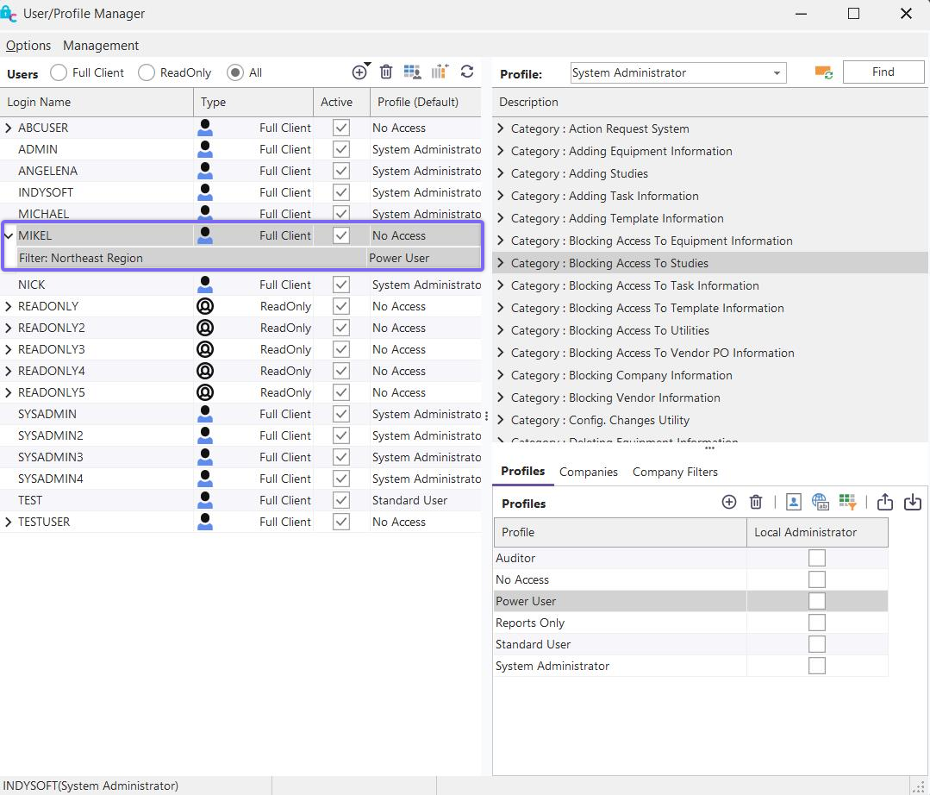Switch to the Company Filters tab
930x795 pixels.
675,472
